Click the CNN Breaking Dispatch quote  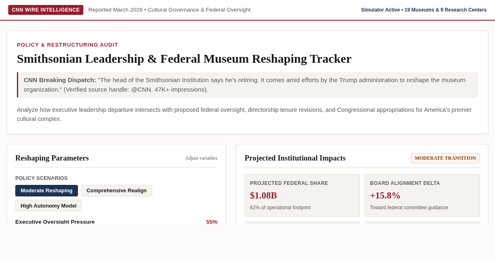point(247,85)
